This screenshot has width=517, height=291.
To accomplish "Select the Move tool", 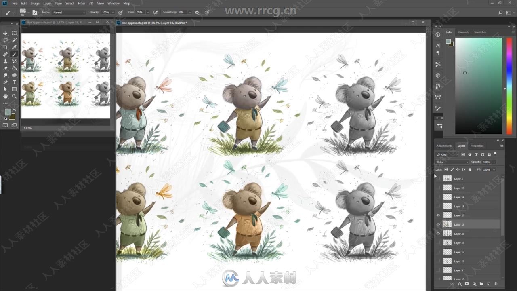I will (x=5, y=33).
